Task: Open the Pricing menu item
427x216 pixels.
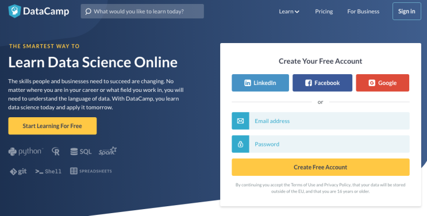Action: 324,11
